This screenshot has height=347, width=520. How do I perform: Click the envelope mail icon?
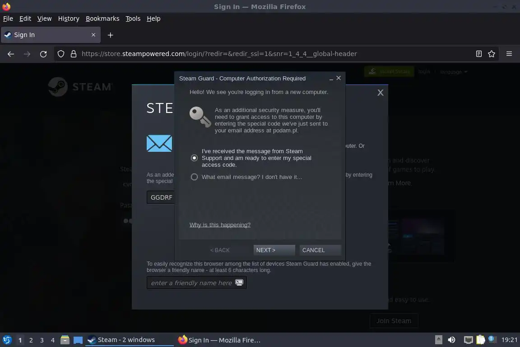(159, 143)
